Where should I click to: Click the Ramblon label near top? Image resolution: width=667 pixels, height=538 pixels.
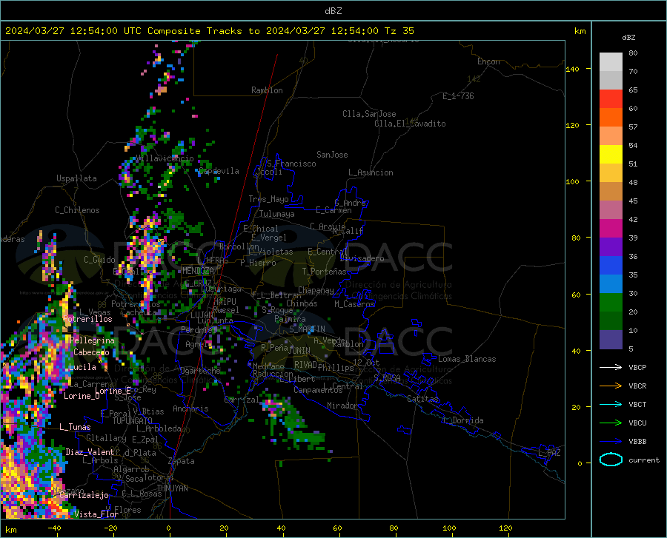point(267,90)
